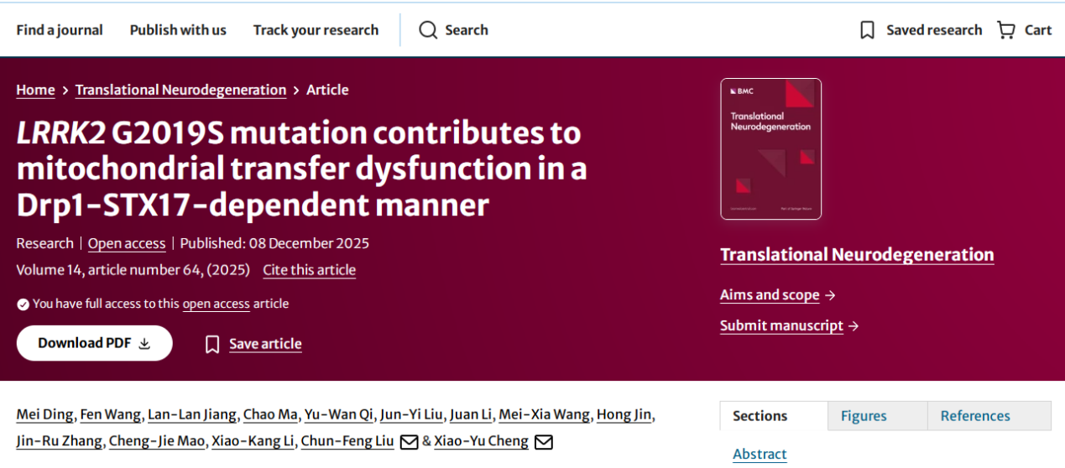Go to Home breadcrumb link

pyautogui.click(x=35, y=90)
